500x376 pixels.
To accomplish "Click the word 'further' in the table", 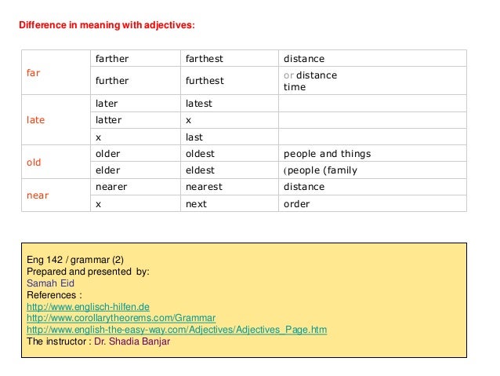I will point(112,81).
